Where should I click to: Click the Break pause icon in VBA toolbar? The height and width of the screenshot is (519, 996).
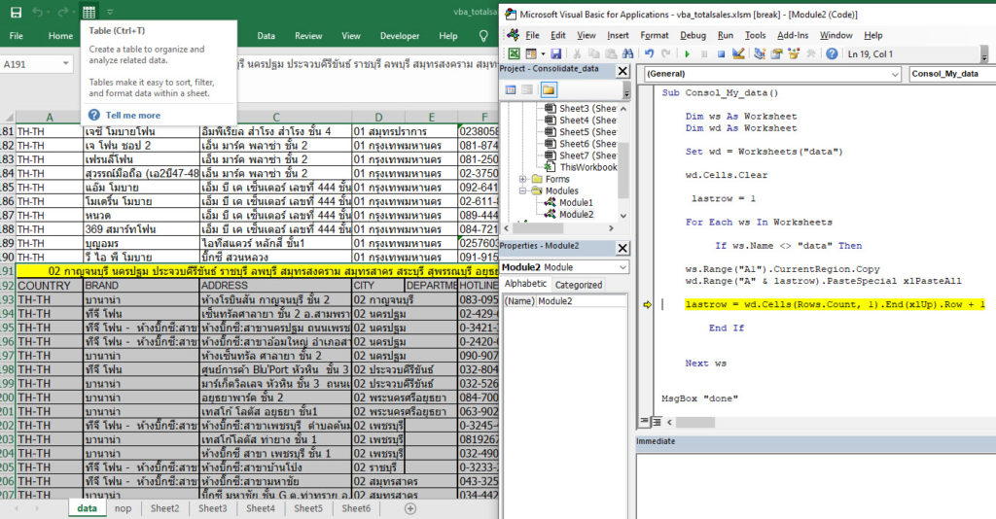coord(704,53)
